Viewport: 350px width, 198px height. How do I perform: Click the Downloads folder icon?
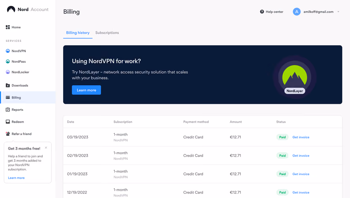click(x=8, y=85)
